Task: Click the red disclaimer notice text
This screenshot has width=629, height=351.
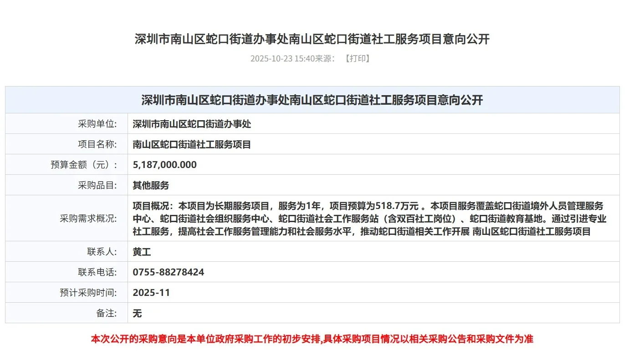Action: coord(314,339)
